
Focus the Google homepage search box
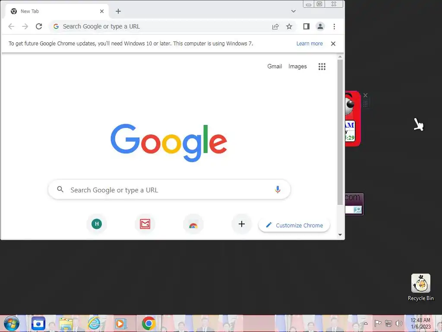click(169, 189)
